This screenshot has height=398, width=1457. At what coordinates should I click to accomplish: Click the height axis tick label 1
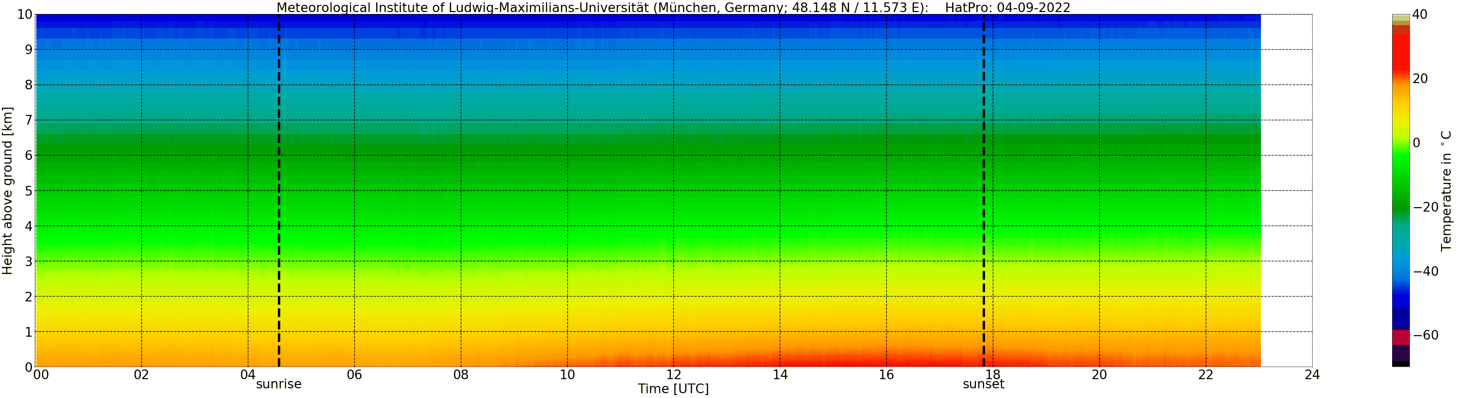[28, 332]
